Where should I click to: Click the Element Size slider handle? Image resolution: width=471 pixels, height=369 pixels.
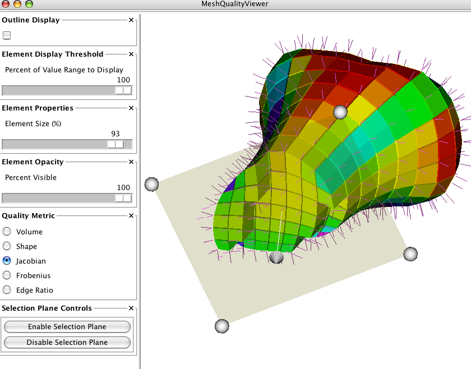tap(116, 145)
